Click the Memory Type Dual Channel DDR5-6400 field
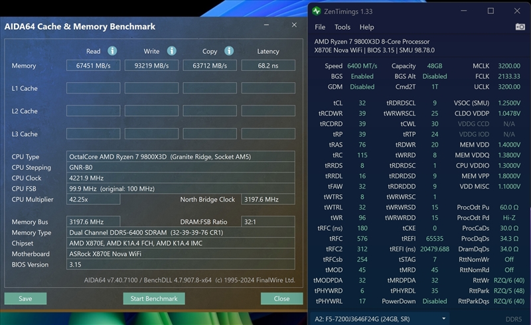The height and width of the screenshot is (325, 531). click(181, 233)
